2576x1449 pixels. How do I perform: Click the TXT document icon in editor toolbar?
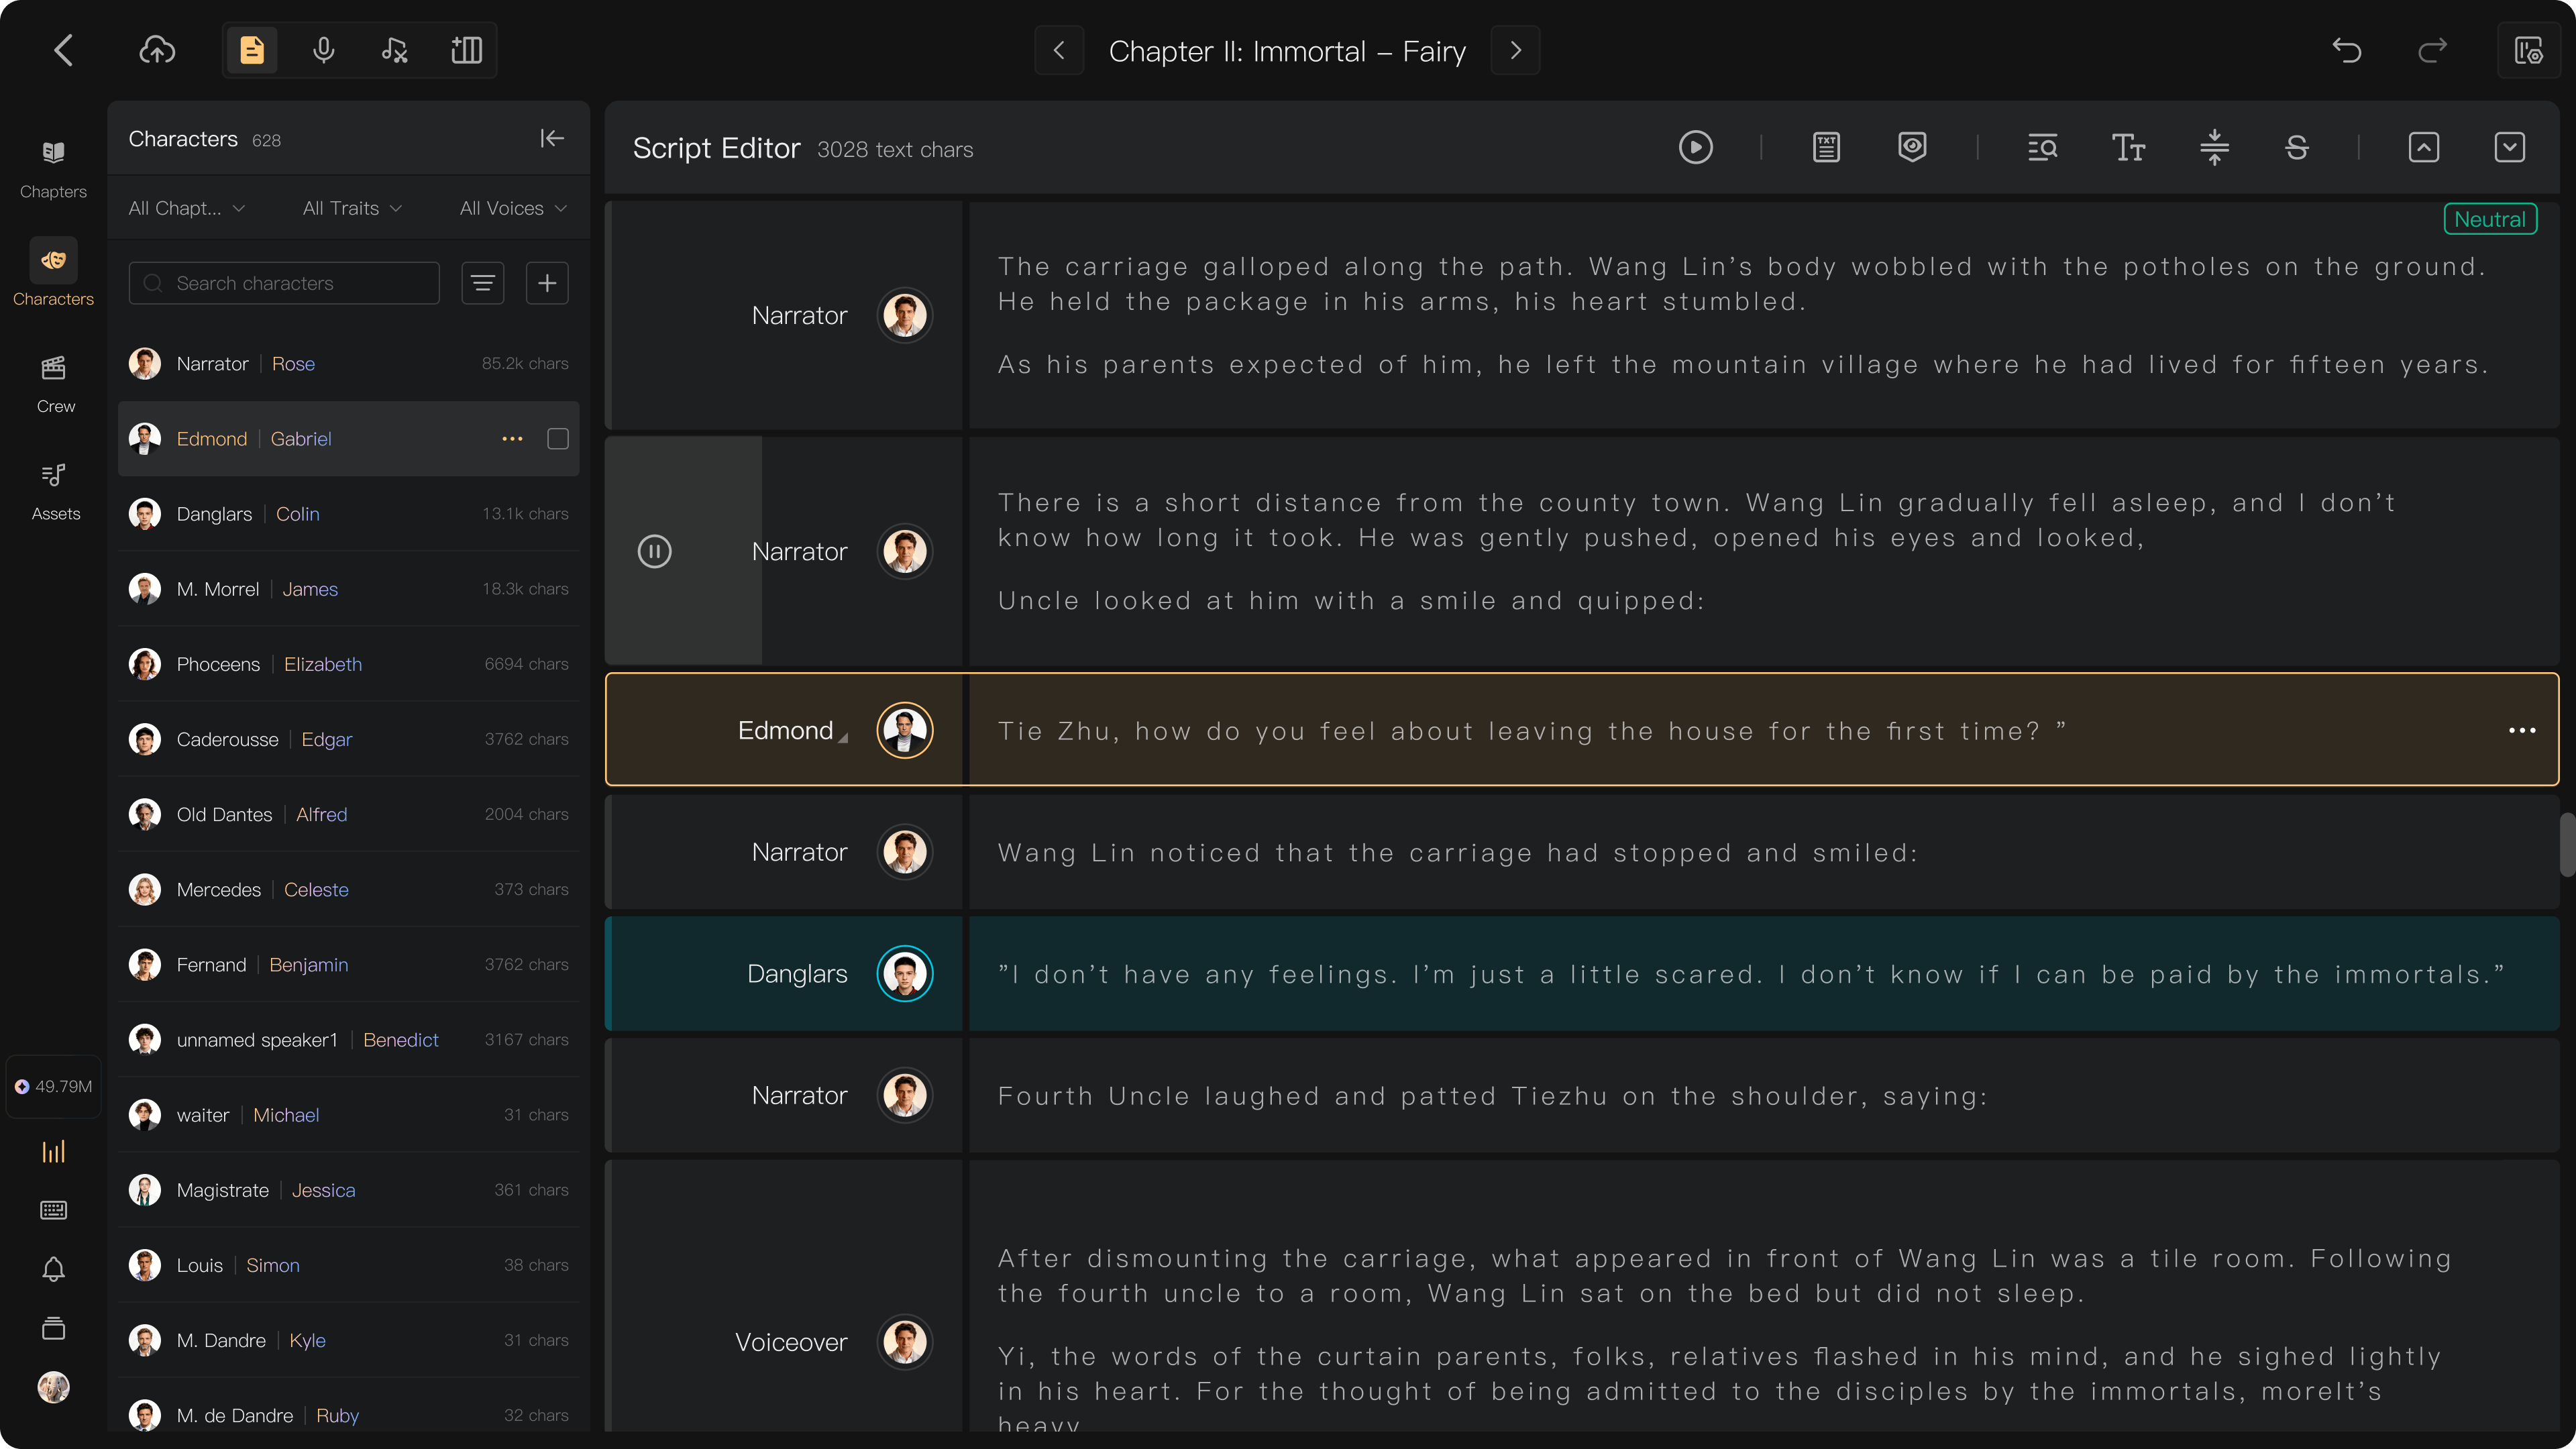1826,148
